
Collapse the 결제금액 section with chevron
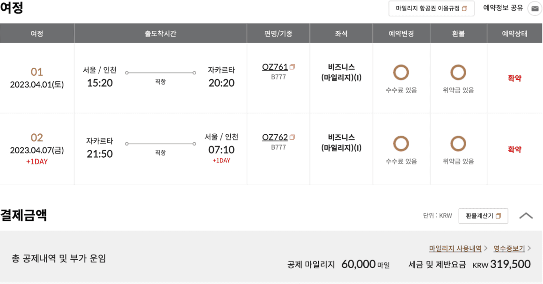(526, 216)
